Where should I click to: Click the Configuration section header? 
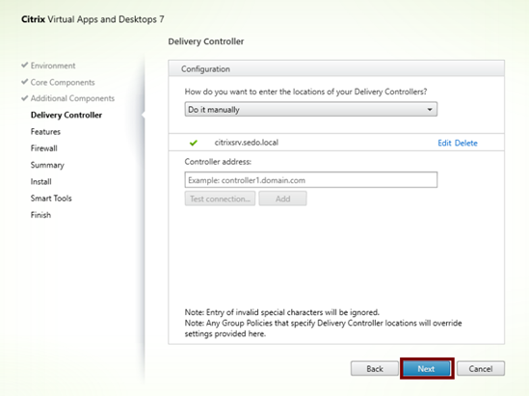click(x=336, y=68)
